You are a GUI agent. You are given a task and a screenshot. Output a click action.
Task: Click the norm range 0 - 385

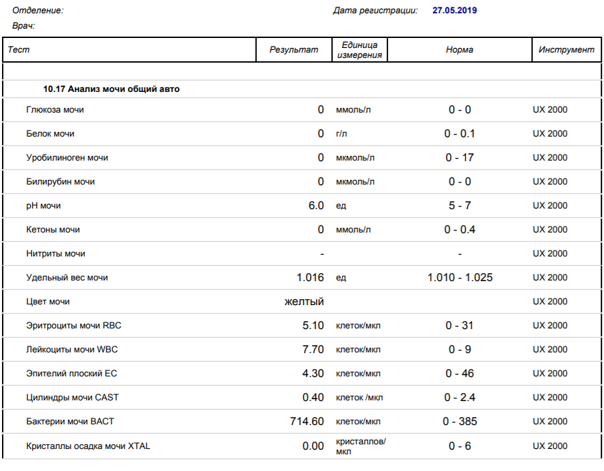459,422
